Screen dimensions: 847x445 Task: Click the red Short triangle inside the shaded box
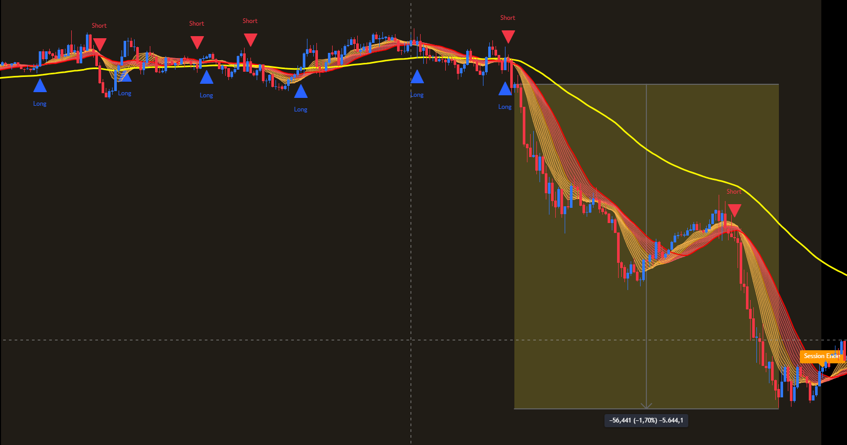pos(734,210)
